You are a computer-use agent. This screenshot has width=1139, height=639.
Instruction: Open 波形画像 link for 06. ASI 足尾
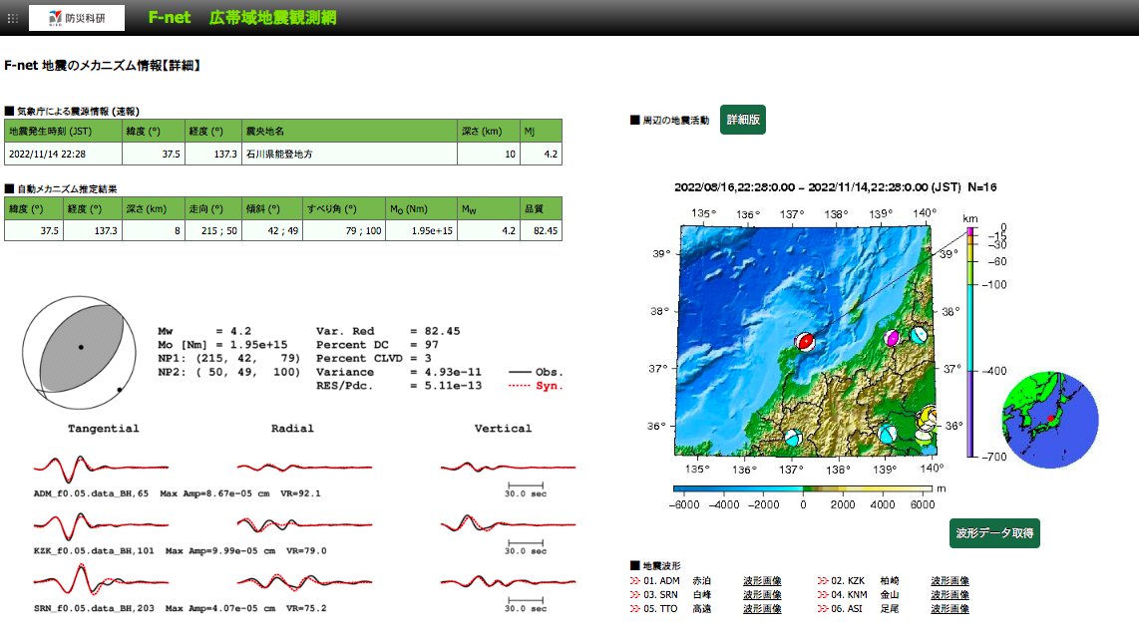pos(949,608)
